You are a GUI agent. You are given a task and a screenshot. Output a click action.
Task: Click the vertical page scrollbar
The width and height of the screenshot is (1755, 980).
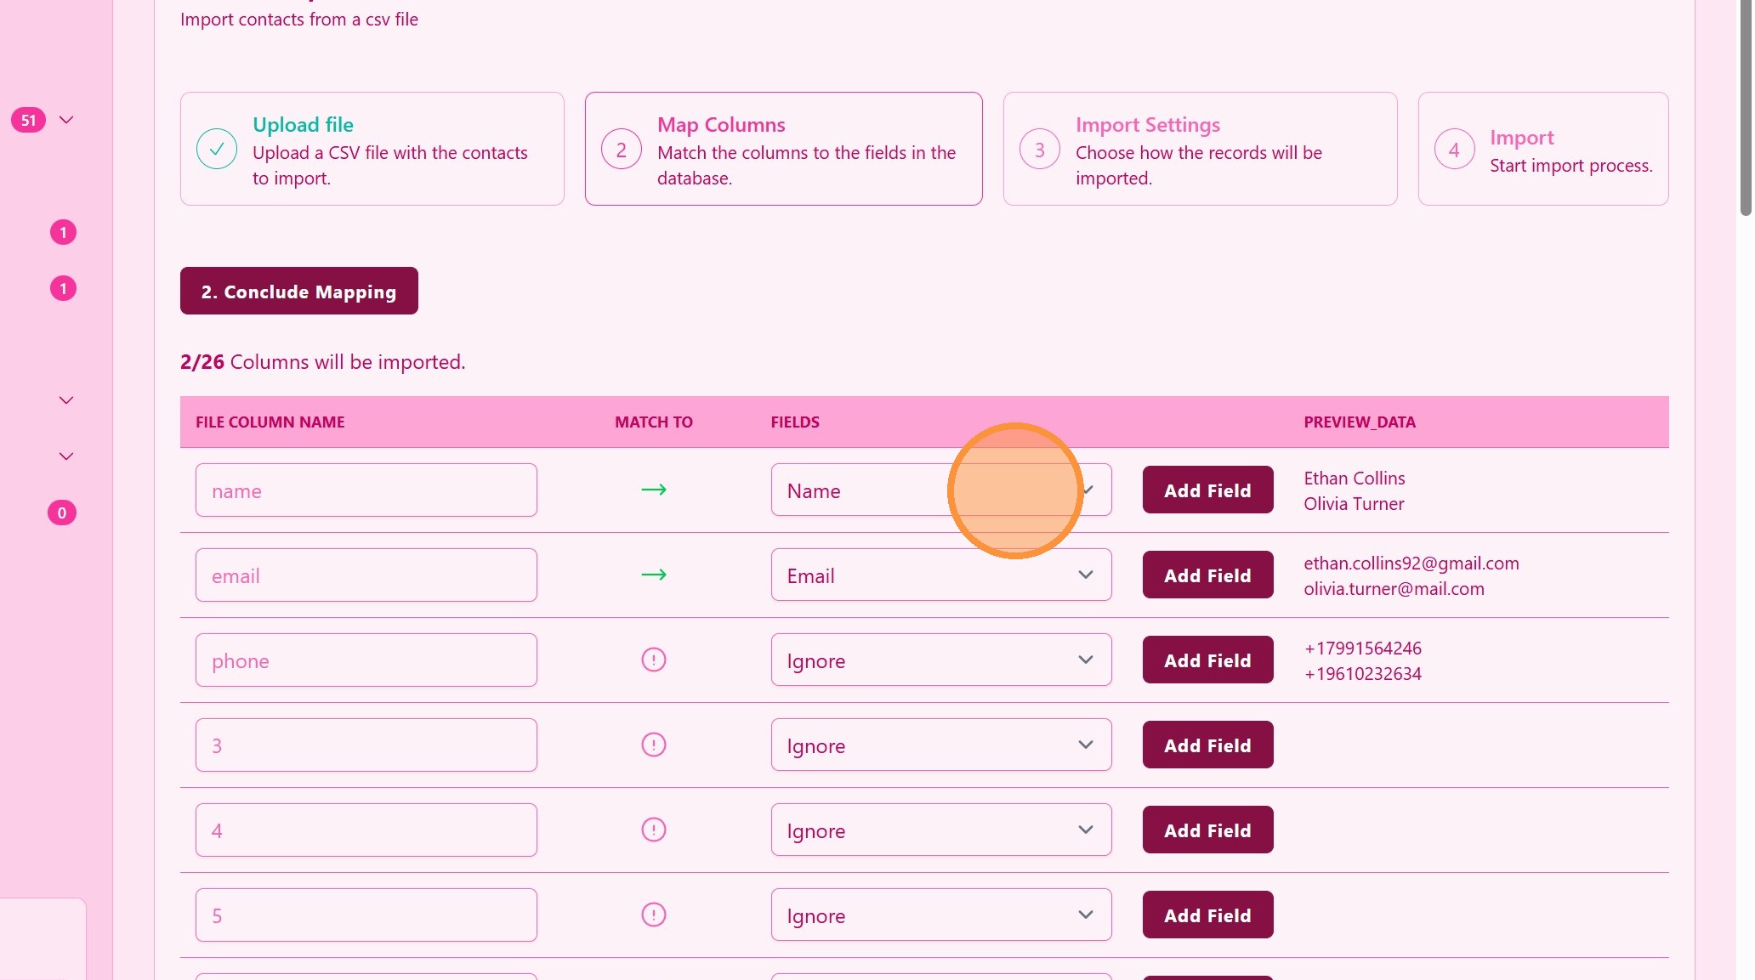tap(1745, 110)
